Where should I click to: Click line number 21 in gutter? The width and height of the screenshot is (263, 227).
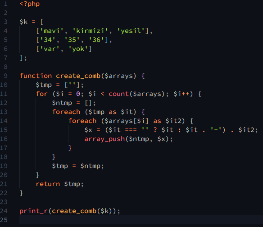click(x=4, y=184)
